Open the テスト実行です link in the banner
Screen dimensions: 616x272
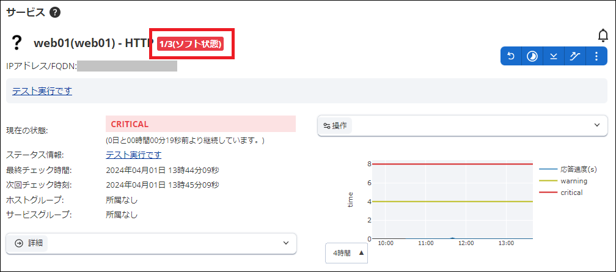[x=42, y=91]
